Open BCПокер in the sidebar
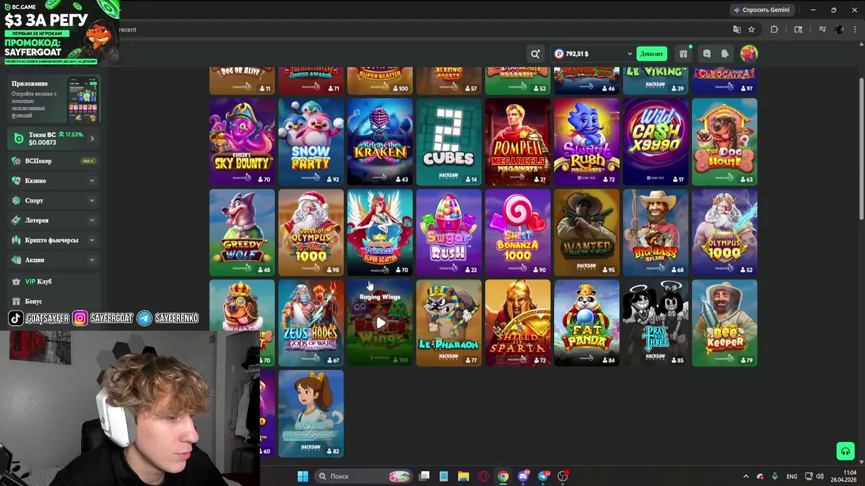Screen dimensions: 865x486 (x=54, y=161)
